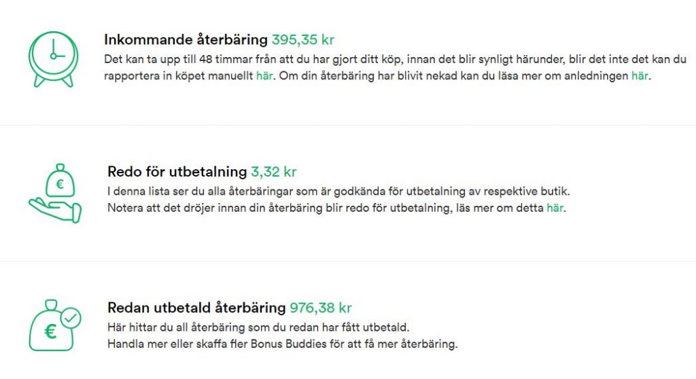
Task: Click the alarm clock icon for incoming cashback
Action: (x=53, y=59)
